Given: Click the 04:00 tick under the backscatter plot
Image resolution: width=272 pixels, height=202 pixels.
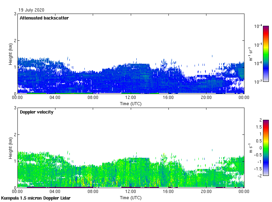Looking at the screenshot, I should point(55,98).
